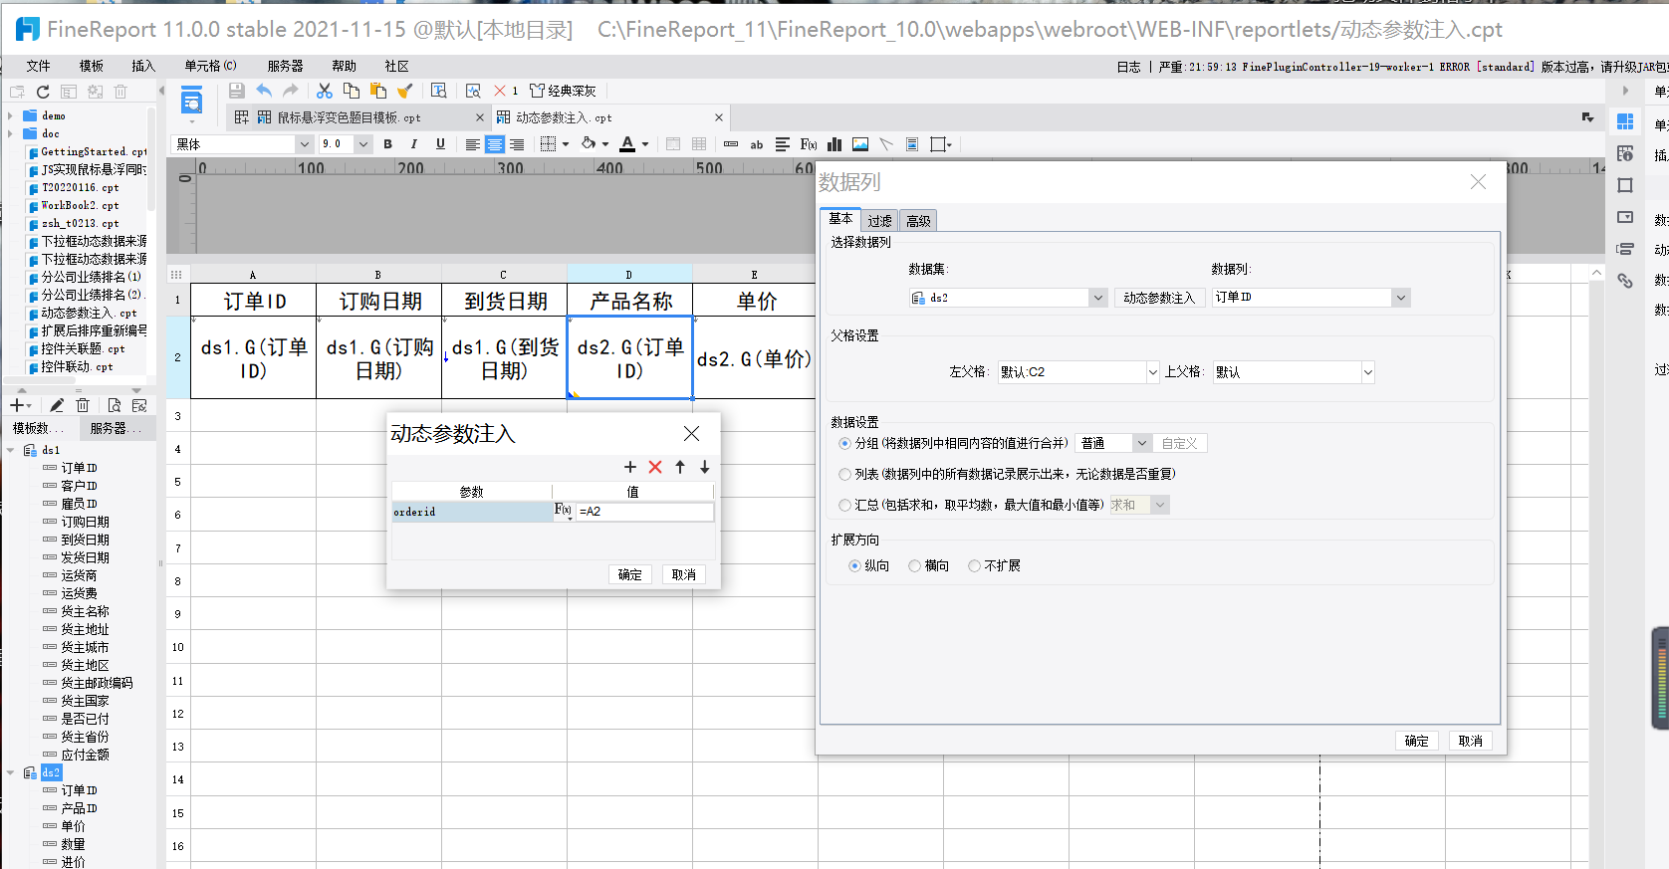Open the 普通 grouping type dropdown

pyautogui.click(x=1142, y=443)
